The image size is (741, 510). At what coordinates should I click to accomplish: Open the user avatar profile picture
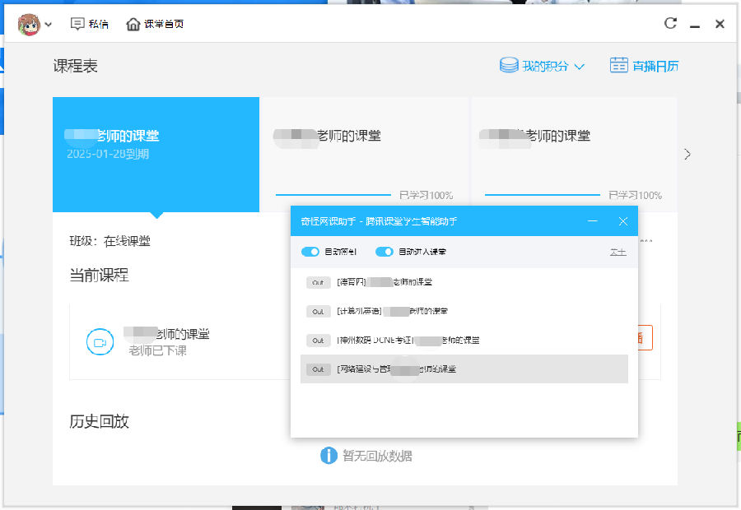click(29, 24)
